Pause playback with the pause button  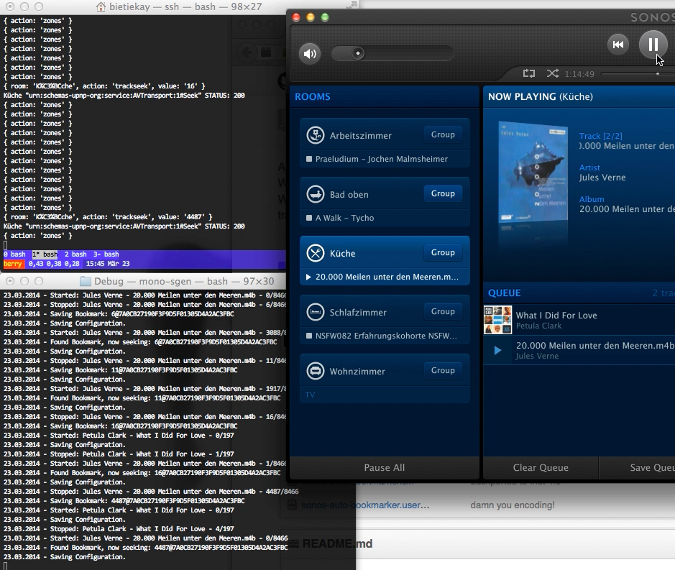click(x=653, y=45)
